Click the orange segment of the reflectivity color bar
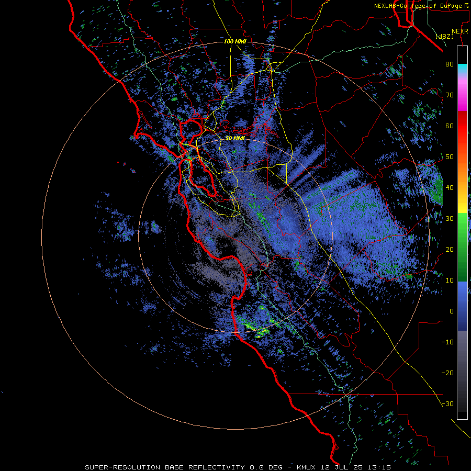The image size is (471, 471). pos(462,173)
